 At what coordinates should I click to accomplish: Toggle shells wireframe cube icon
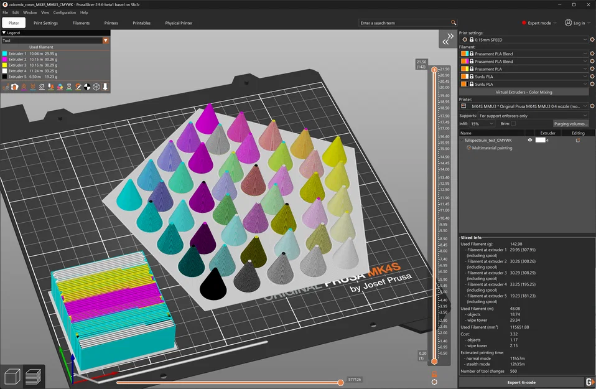pos(96,87)
